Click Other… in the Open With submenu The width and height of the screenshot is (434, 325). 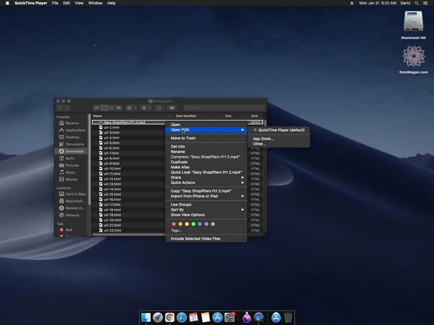coord(279,144)
